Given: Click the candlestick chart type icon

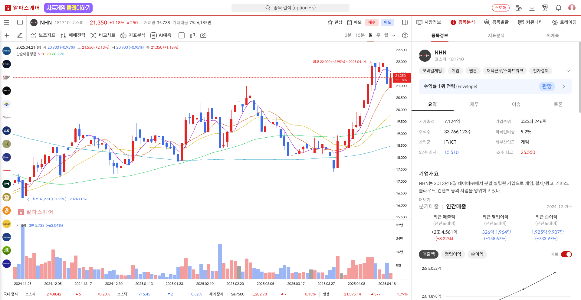Looking at the screenshot, I should tap(192, 35).
